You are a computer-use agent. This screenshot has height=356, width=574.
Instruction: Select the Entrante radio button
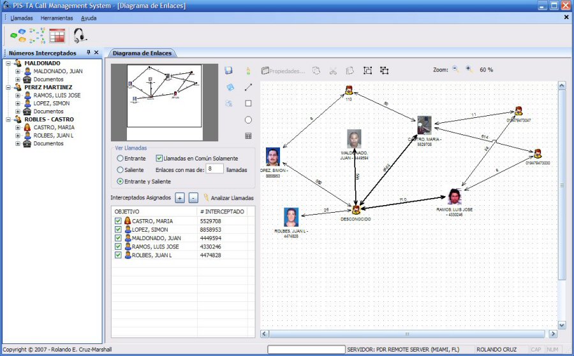click(x=120, y=158)
